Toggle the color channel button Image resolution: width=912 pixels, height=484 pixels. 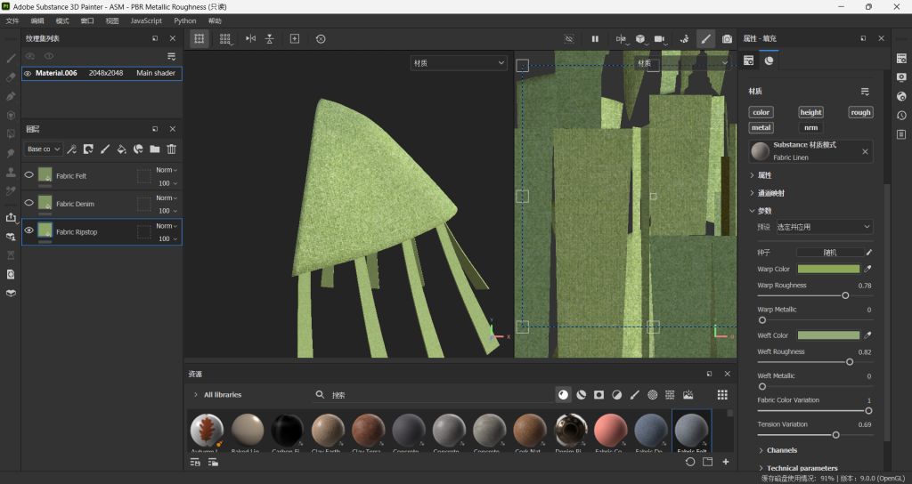pyautogui.click(x=761, y=112)
